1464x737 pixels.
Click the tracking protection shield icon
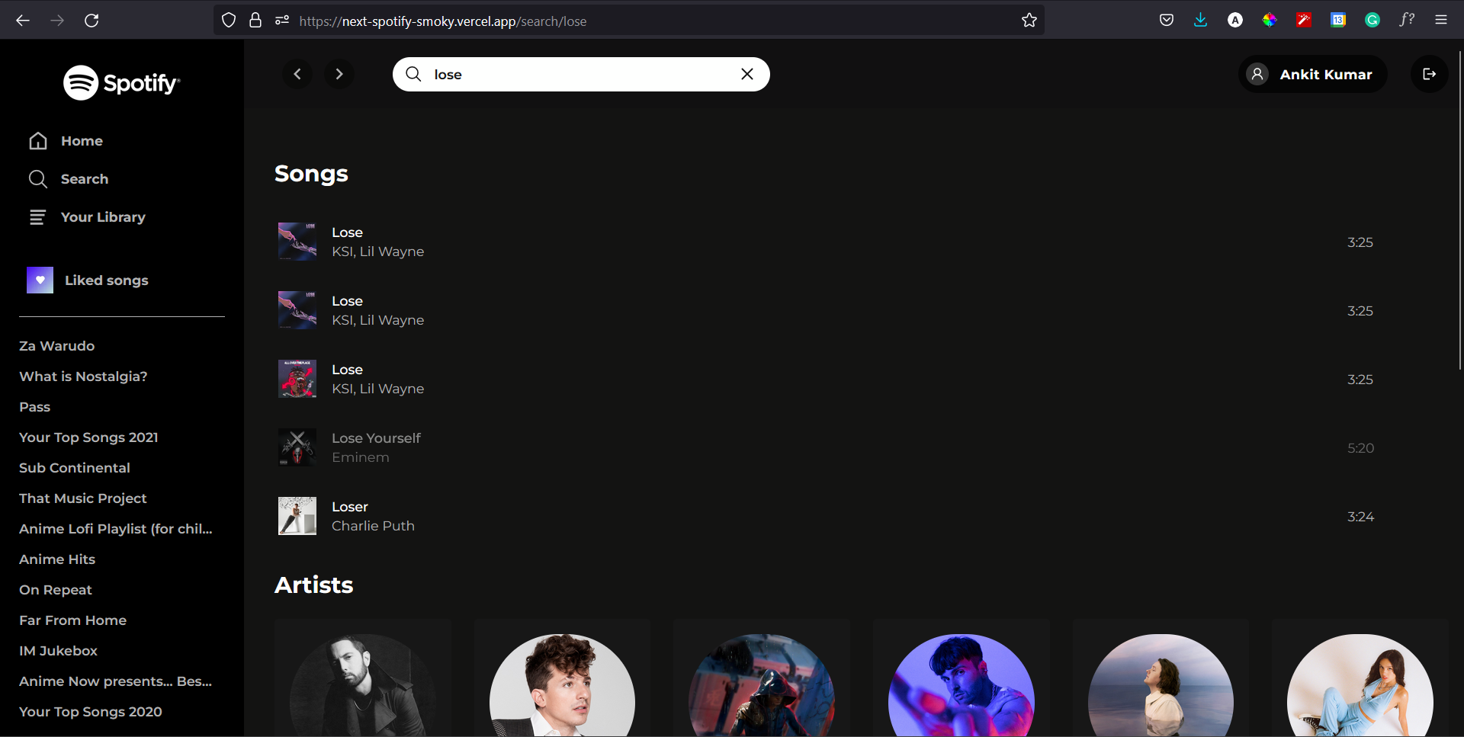(229, 21)
